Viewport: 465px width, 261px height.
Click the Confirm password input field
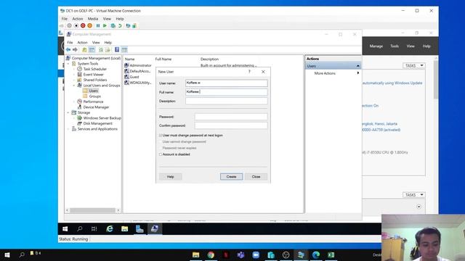tap(231, 125)
